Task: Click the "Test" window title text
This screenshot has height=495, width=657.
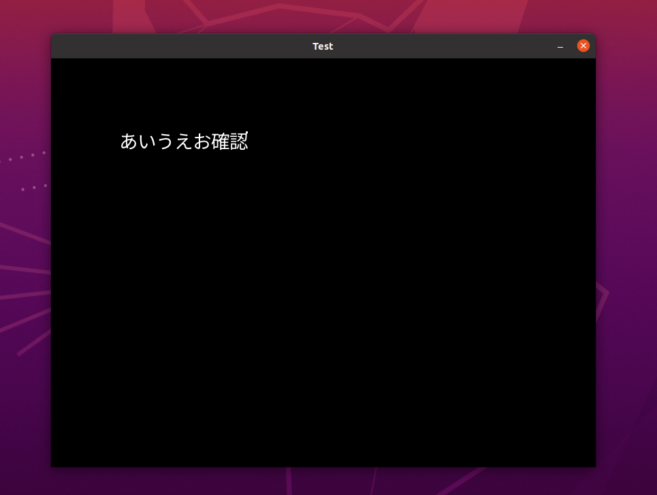Action: tap(323, 46)
